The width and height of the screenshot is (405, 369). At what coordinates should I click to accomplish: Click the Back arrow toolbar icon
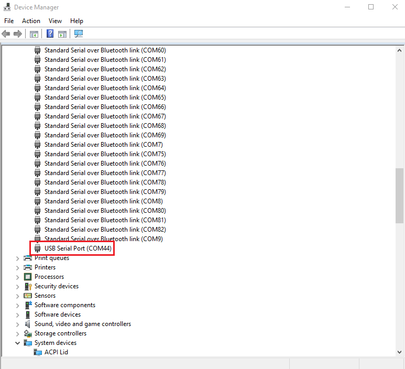point(6,34)
